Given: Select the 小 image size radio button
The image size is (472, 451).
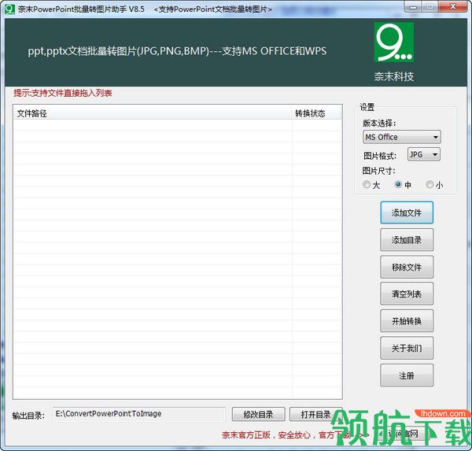Looking at the screenshot, I should [x=430, y=184].
